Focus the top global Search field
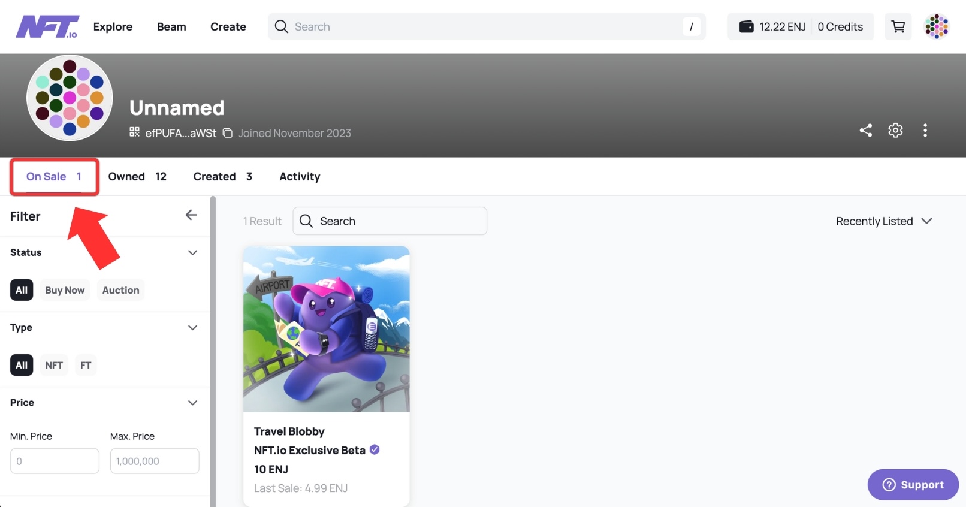The width and height of the screenshot is (966, 507). [x=487, y=26]
